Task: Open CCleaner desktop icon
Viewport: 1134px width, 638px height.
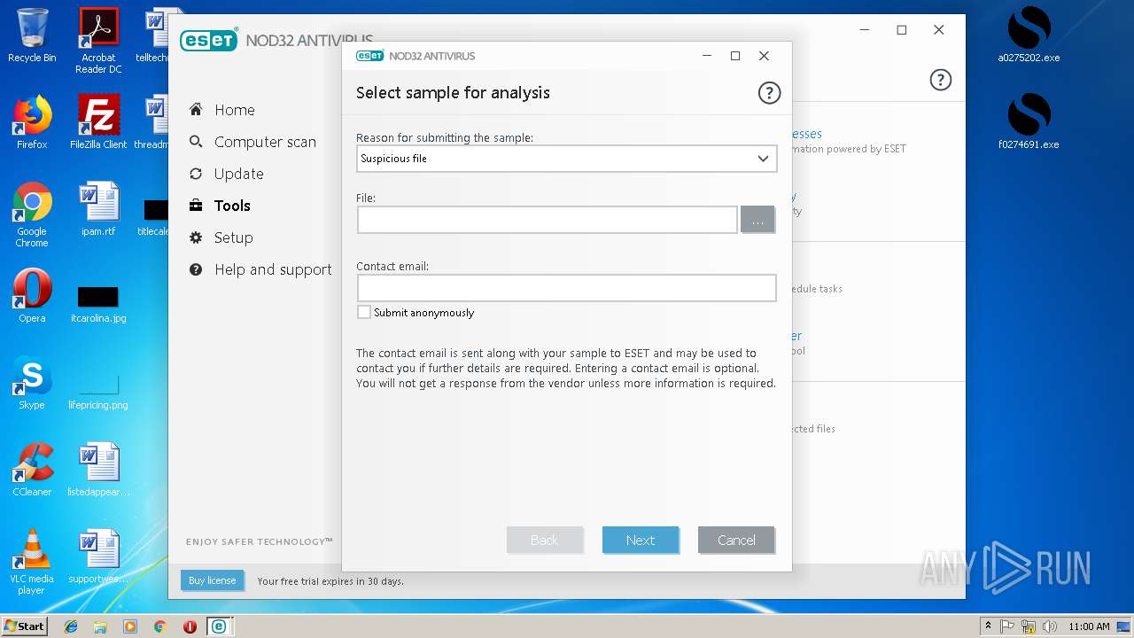Action: coord(32,470)
